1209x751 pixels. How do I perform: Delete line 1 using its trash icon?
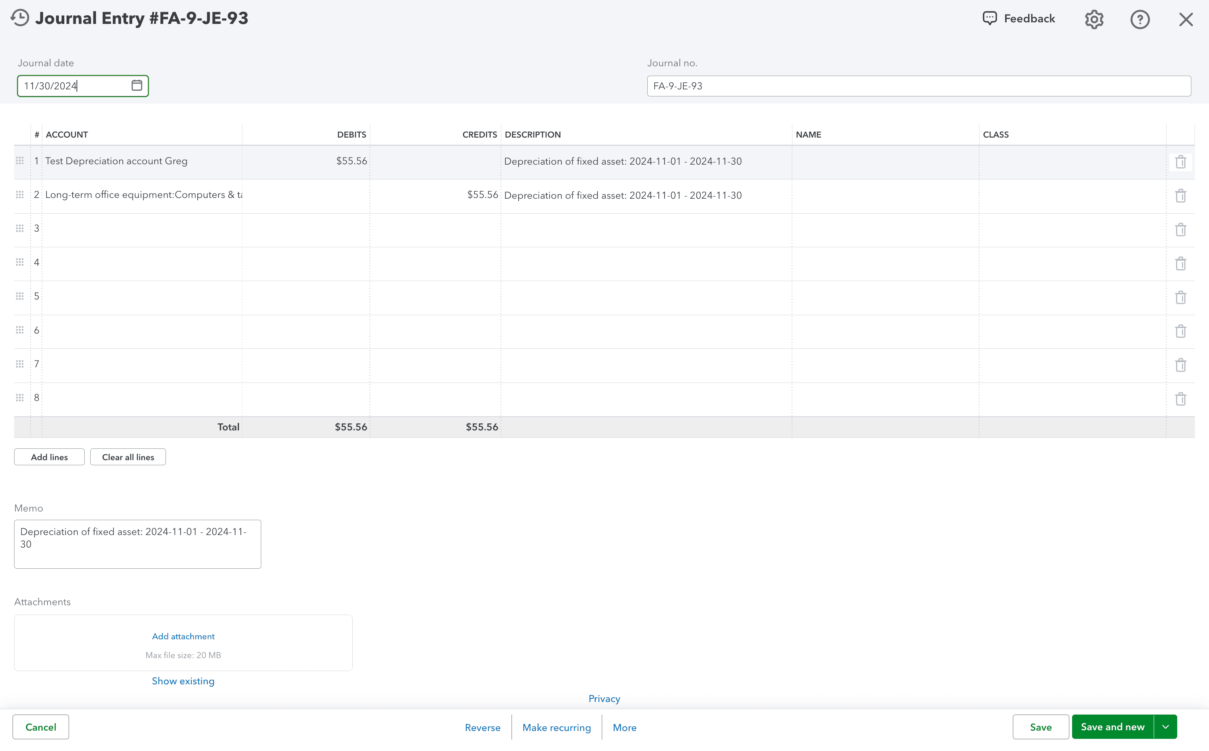coord(1181,161)
